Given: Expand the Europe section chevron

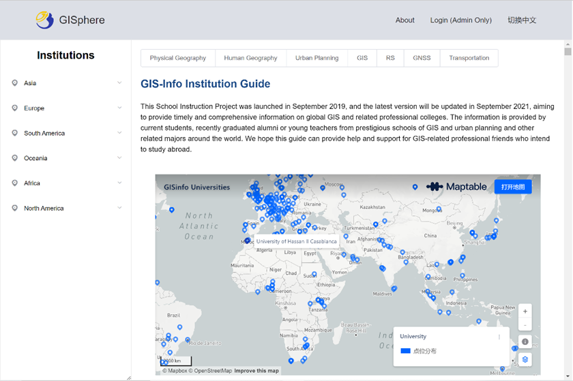Looking at the screenshot, I should point(119,108).
